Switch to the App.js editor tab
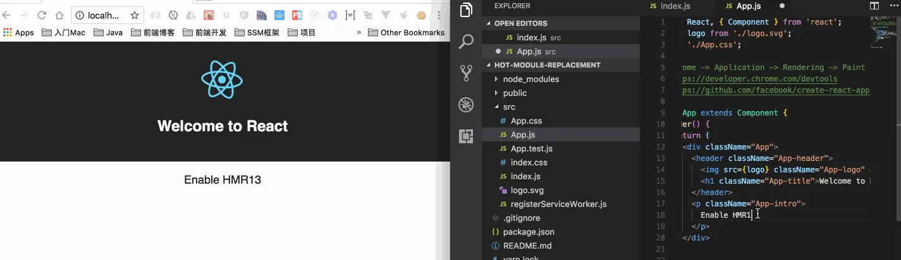This screenshot has width=901, height=260. pos(754,6)
